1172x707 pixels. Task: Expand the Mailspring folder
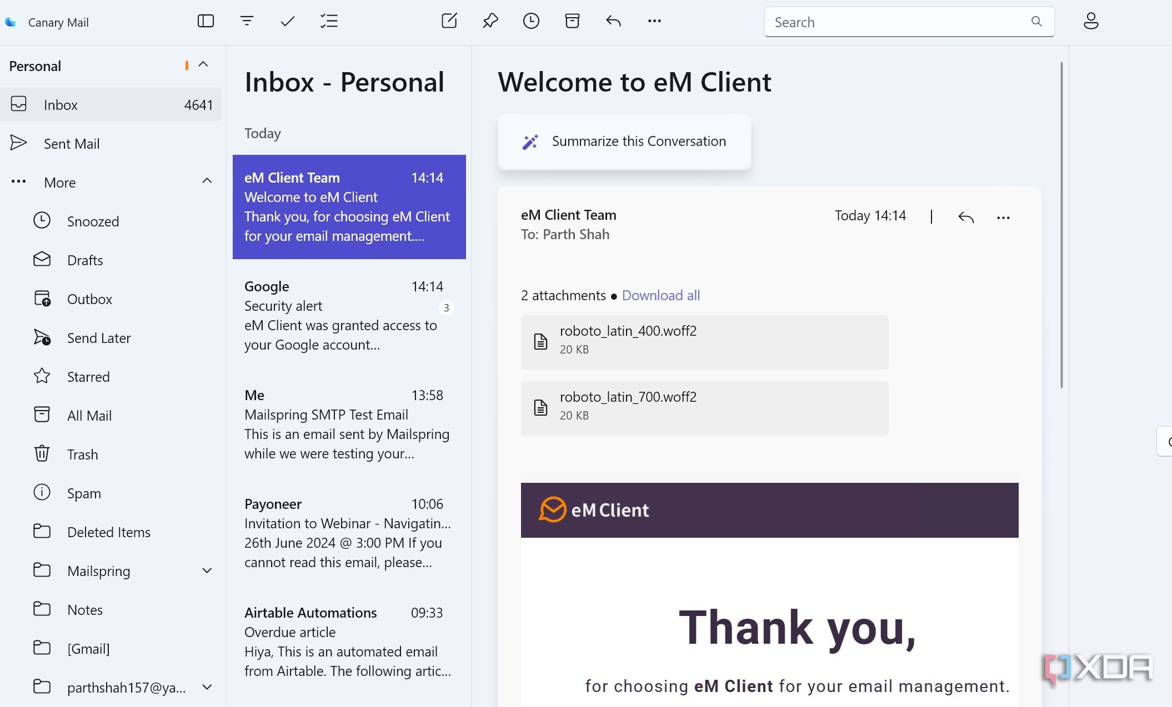pyautogui.click(x=207, y=570)
